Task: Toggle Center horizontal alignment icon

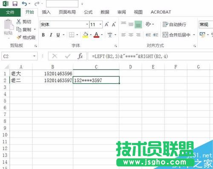Action: pyautogui.click(x=131, y=35)
